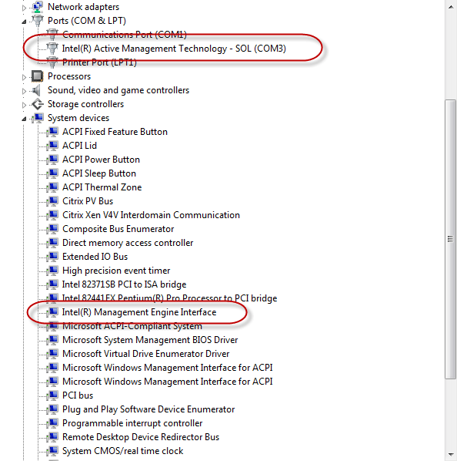
Task: Collapse the System devices node
Action: tap(24, 119)
